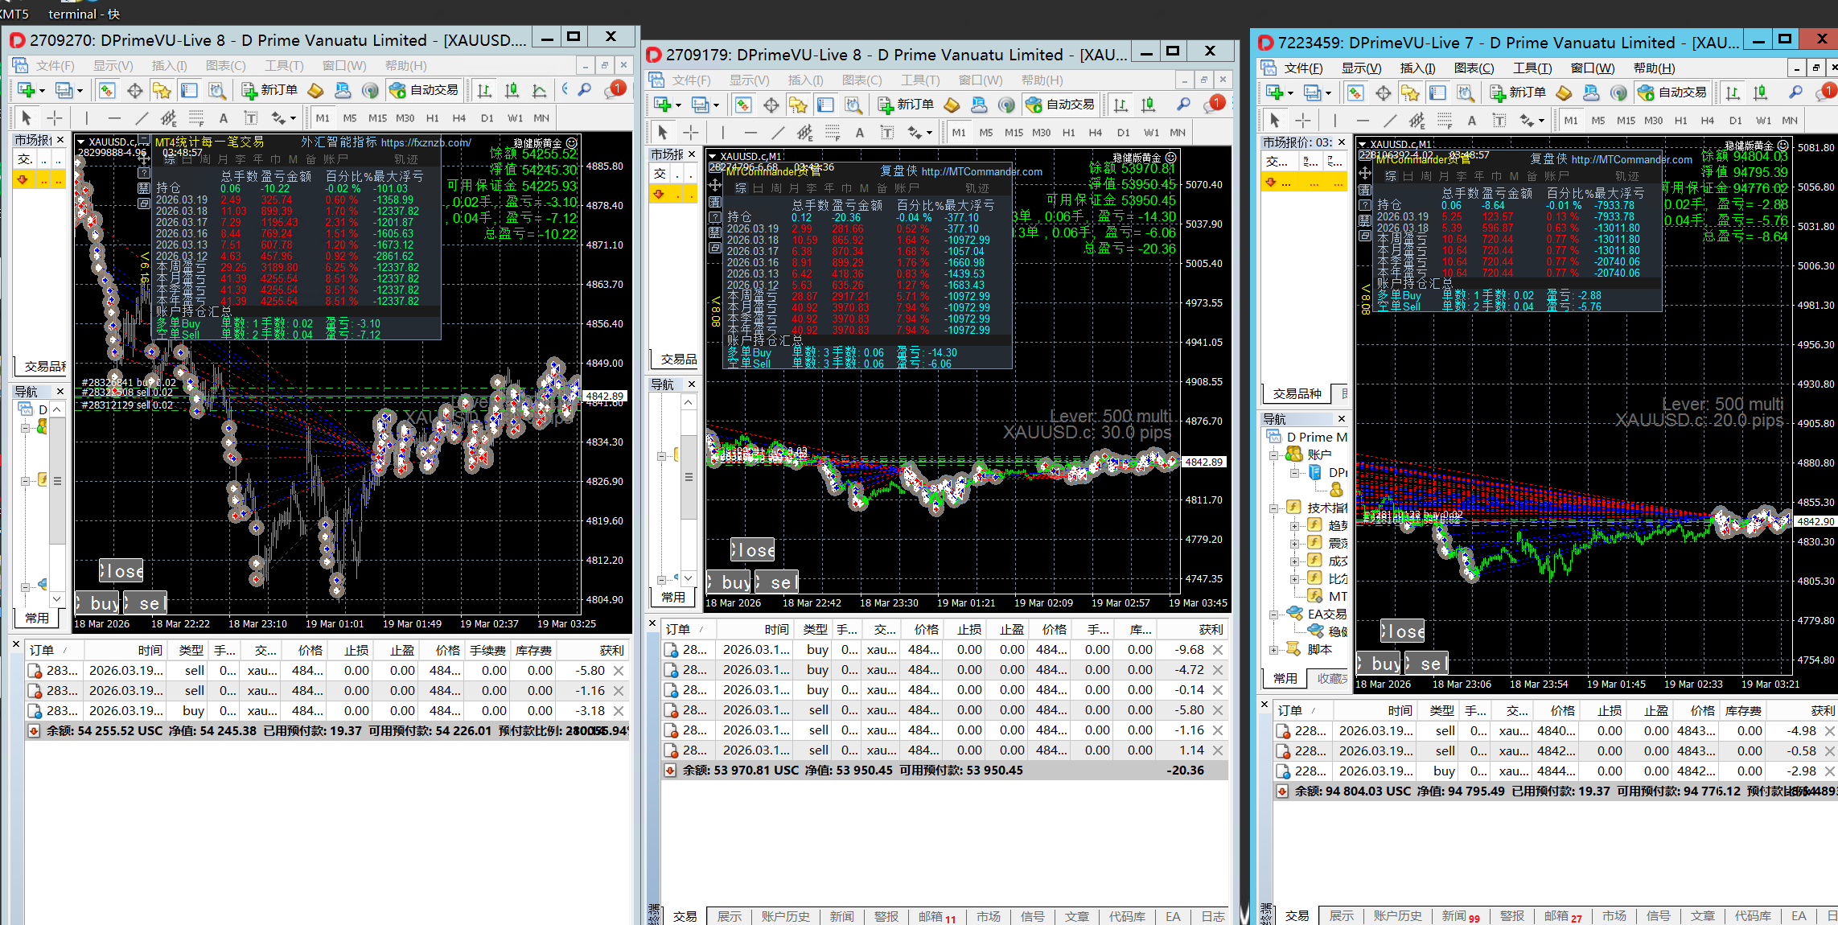The image size is (1838, 925).
Task: Click the search magnifier icon in right window toolbar
Action: (x=1795, y=92)
